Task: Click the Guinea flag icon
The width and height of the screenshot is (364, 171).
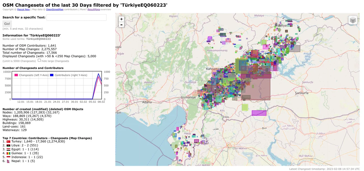Action: (8, 153)
